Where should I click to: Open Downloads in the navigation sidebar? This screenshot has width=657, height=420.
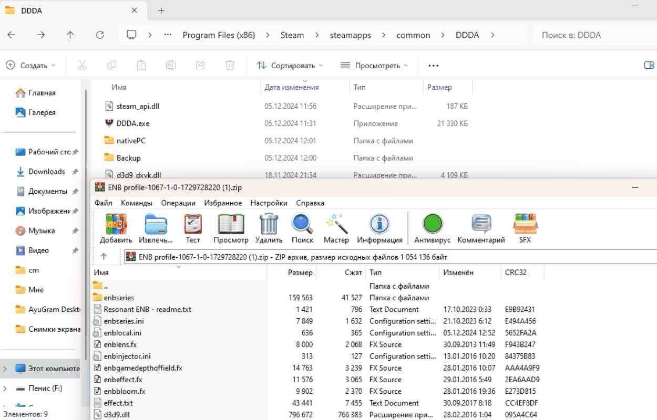click(46, 172)
